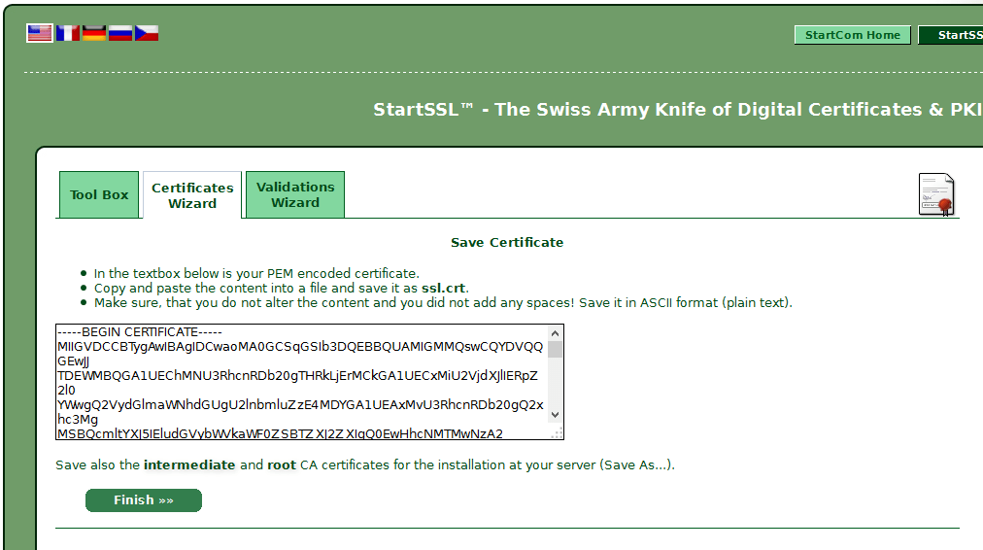The height and width of the screenshot is (550, 983).
Task: Select the Certificates Wizard tab
Action: click(x=192, y=195)
